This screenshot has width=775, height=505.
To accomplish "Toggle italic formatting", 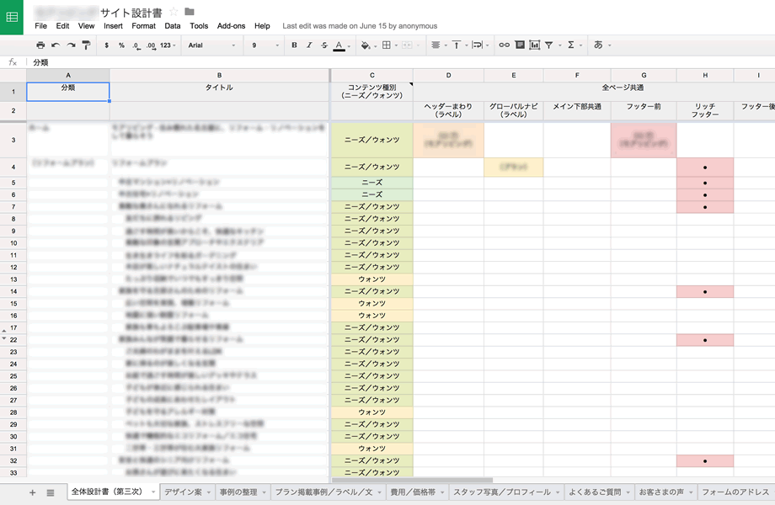I will click(x=308, y=45).
